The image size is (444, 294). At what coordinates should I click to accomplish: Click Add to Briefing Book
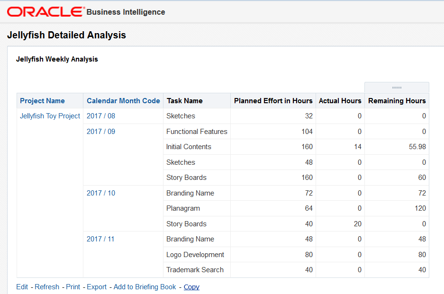coord(145,287)
